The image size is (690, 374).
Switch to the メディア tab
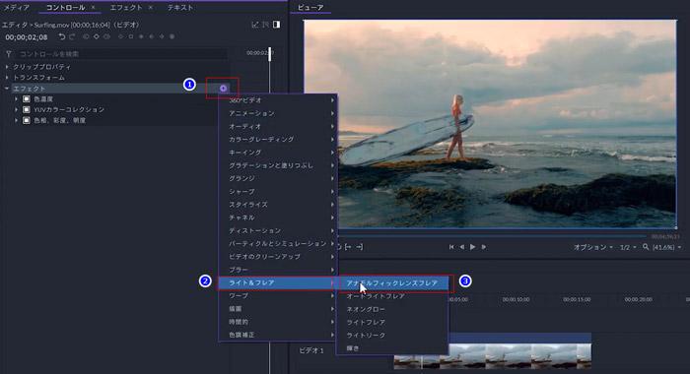(x=17, y=8)
